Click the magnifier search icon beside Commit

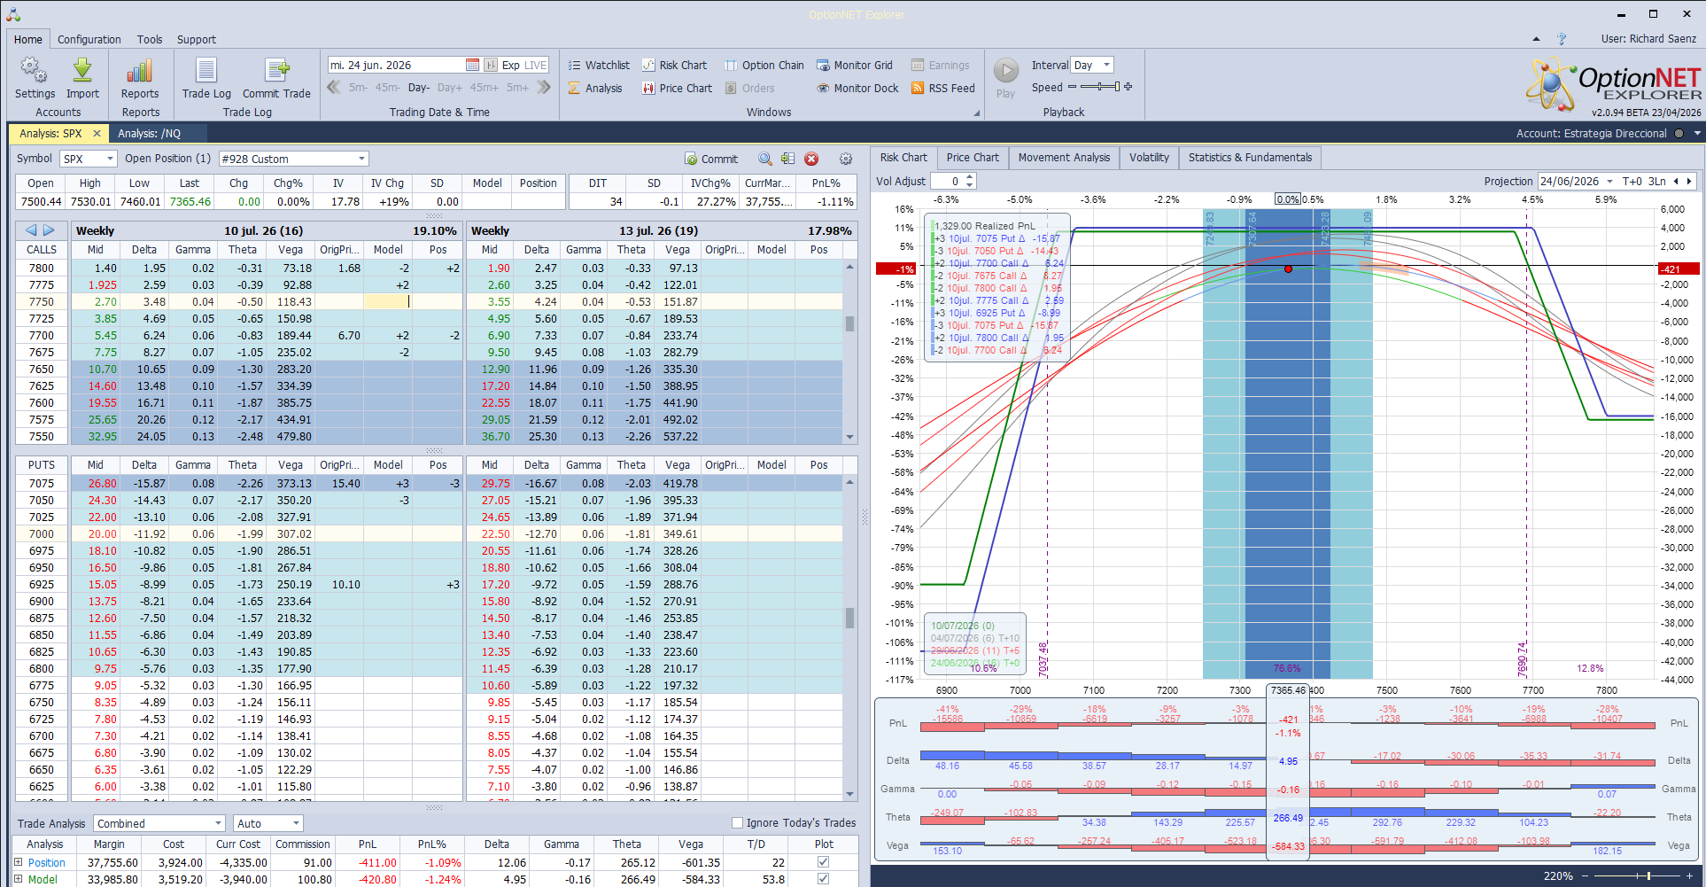[765, 159]
